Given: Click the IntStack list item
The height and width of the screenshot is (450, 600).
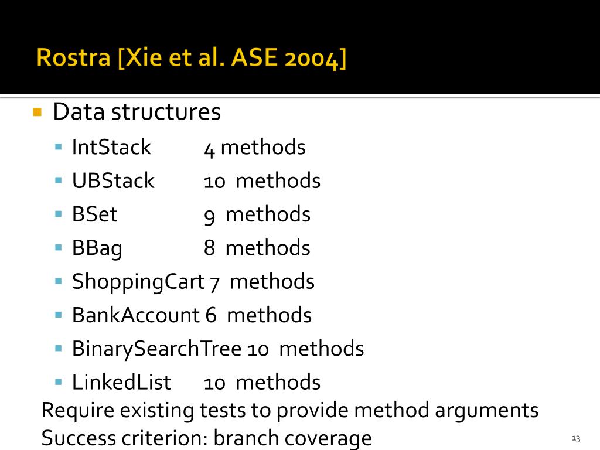Looking at the screenshot, I should 189,147.
